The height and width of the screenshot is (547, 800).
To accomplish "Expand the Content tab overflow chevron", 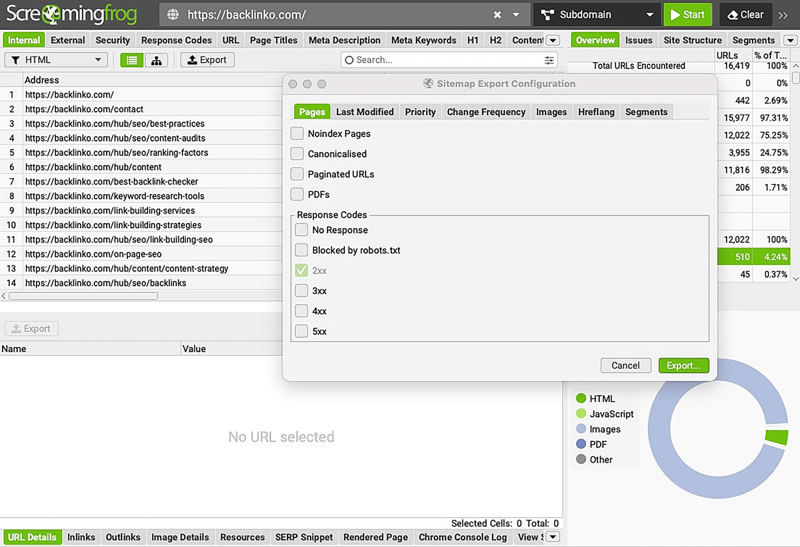I will (x=553, y=40).
